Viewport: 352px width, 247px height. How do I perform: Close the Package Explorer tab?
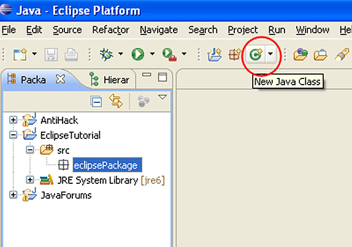(60, 79)
